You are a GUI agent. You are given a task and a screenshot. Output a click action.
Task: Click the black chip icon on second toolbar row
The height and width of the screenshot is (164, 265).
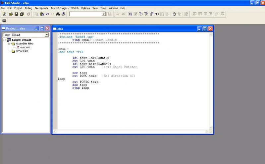4,21
